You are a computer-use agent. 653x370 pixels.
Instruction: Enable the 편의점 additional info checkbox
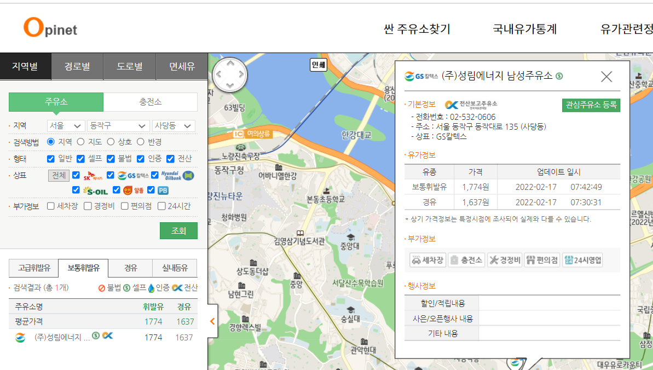pyautogui.click(x=124, y=206)
